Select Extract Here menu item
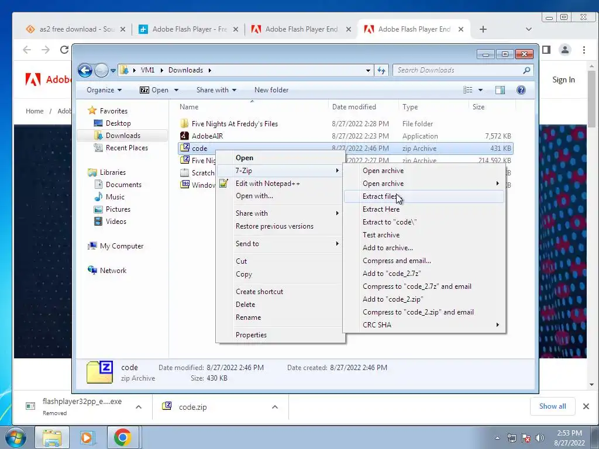The height and width of the screenshot is (449, 599). (424, 209)
